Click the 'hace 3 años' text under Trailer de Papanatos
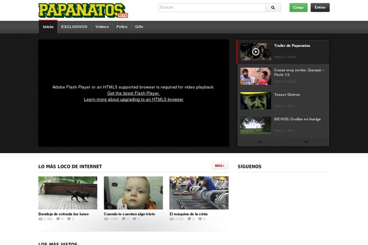 tap(285, 57)
